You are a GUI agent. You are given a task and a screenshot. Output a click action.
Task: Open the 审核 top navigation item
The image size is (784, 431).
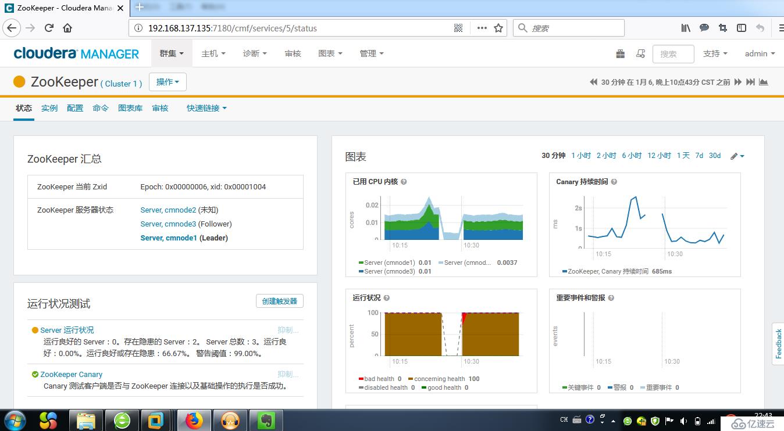point(293,53)
